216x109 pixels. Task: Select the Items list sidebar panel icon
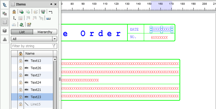click(5, 22)
